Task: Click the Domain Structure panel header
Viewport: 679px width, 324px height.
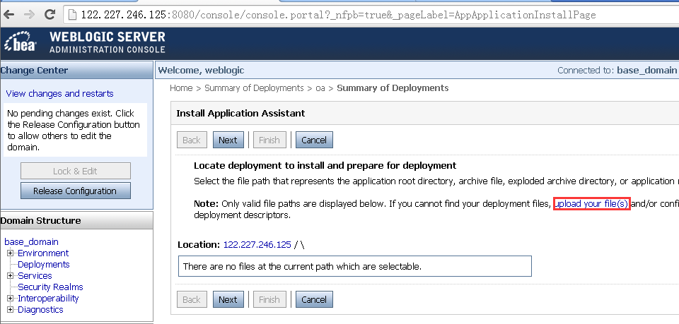Action: 76,220
